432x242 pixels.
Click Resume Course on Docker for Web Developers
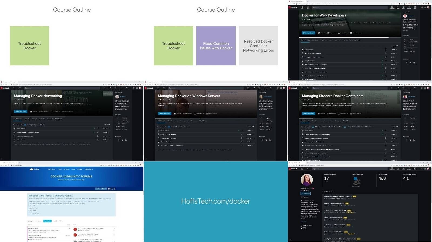click(x=309, y=33)
